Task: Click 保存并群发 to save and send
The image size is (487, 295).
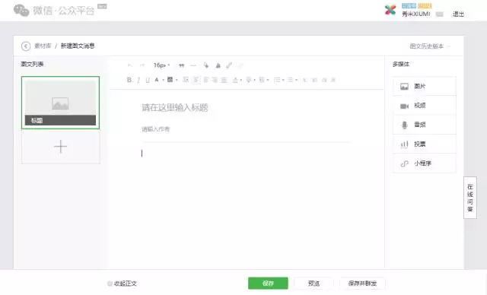Action: 362,283
